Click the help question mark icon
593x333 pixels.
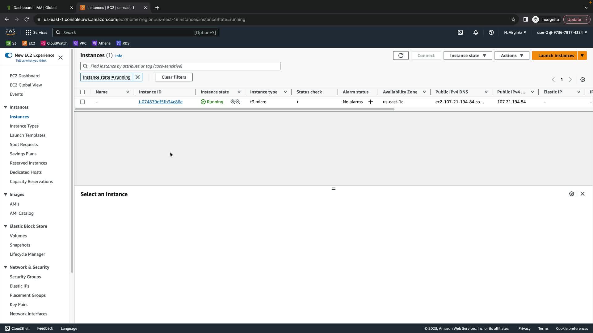pos(491,32)
